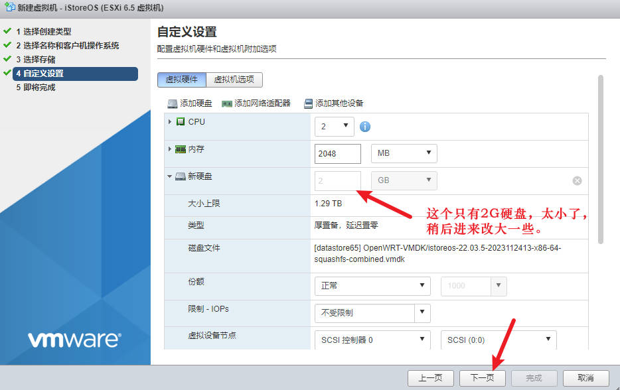This screenshot has height=390, width=620.
Task: Open the CPU count dropdown
Action: pos(335,127)
